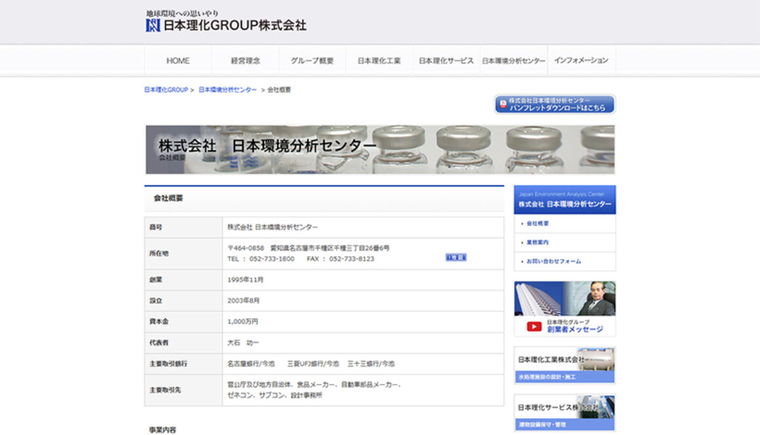The height and width of the screenshot is (435, 760).
Task: Switch to the インフォメーション navigation tab
Action: [579, 60]
